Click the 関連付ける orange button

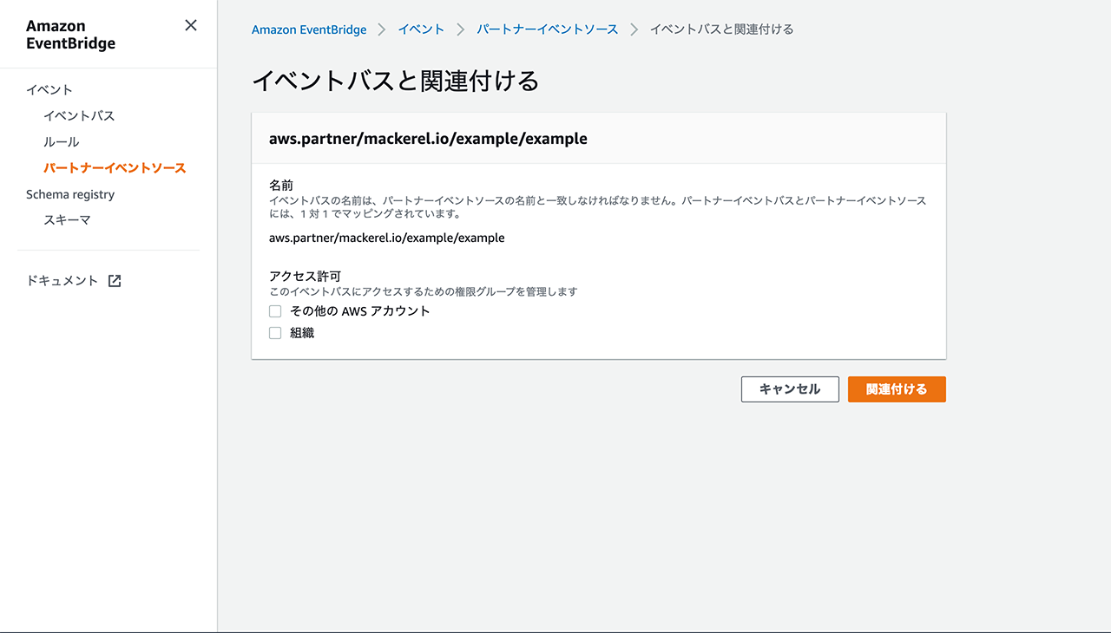click(897, 389)
